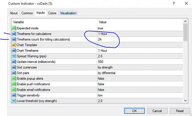Click the Reset button
The image size is (192, 116).
[x=180, y=111]
